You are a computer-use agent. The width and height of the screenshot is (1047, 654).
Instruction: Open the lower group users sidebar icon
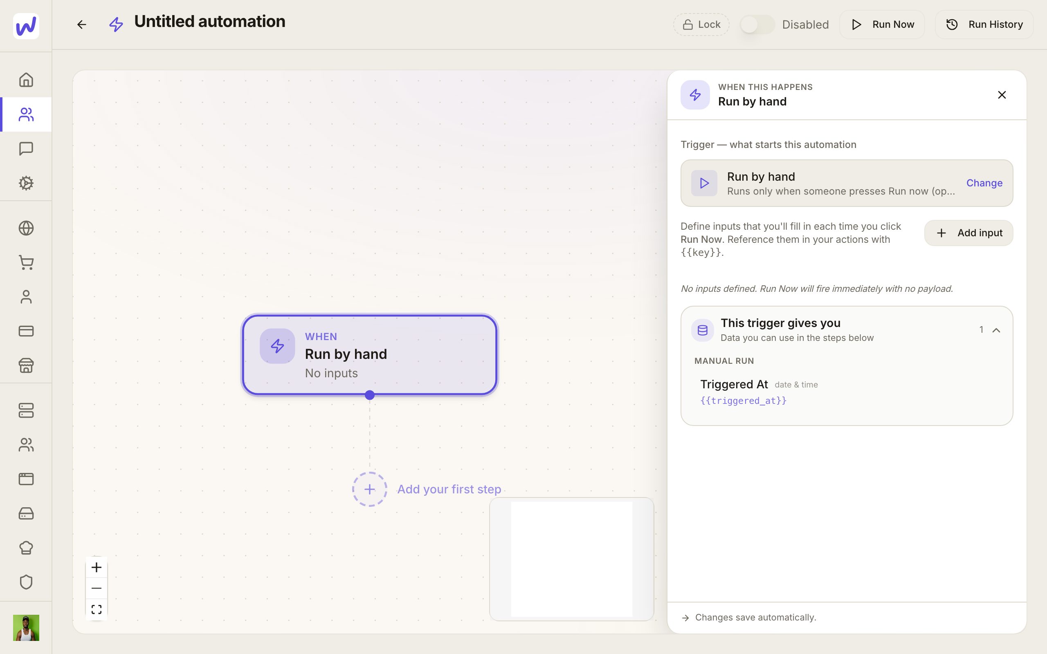tap(26, 445)
